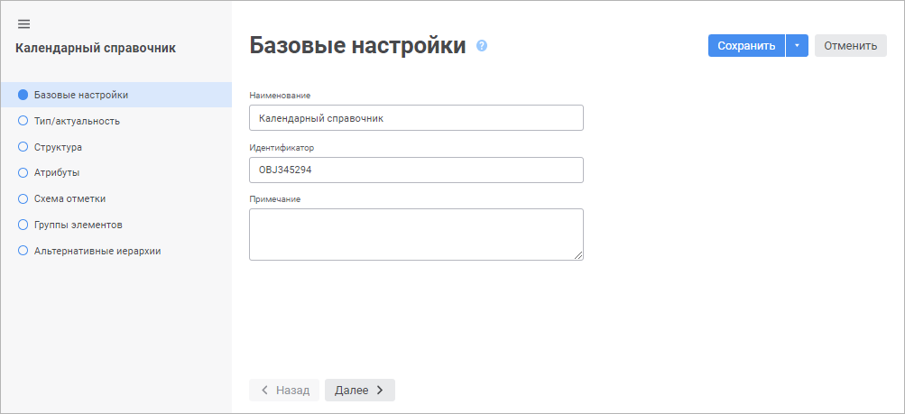Click the Сохранить button
The width and height of the screenshot is (905, 414).
(x=746, y=46)
